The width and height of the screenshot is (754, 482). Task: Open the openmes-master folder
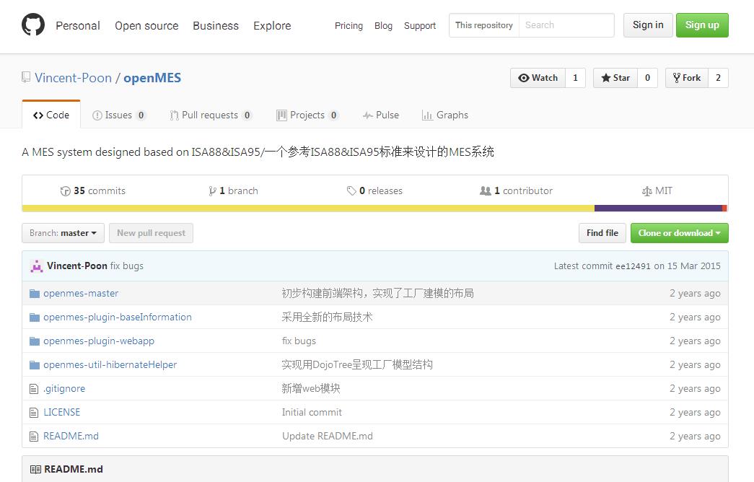point(81,294)
